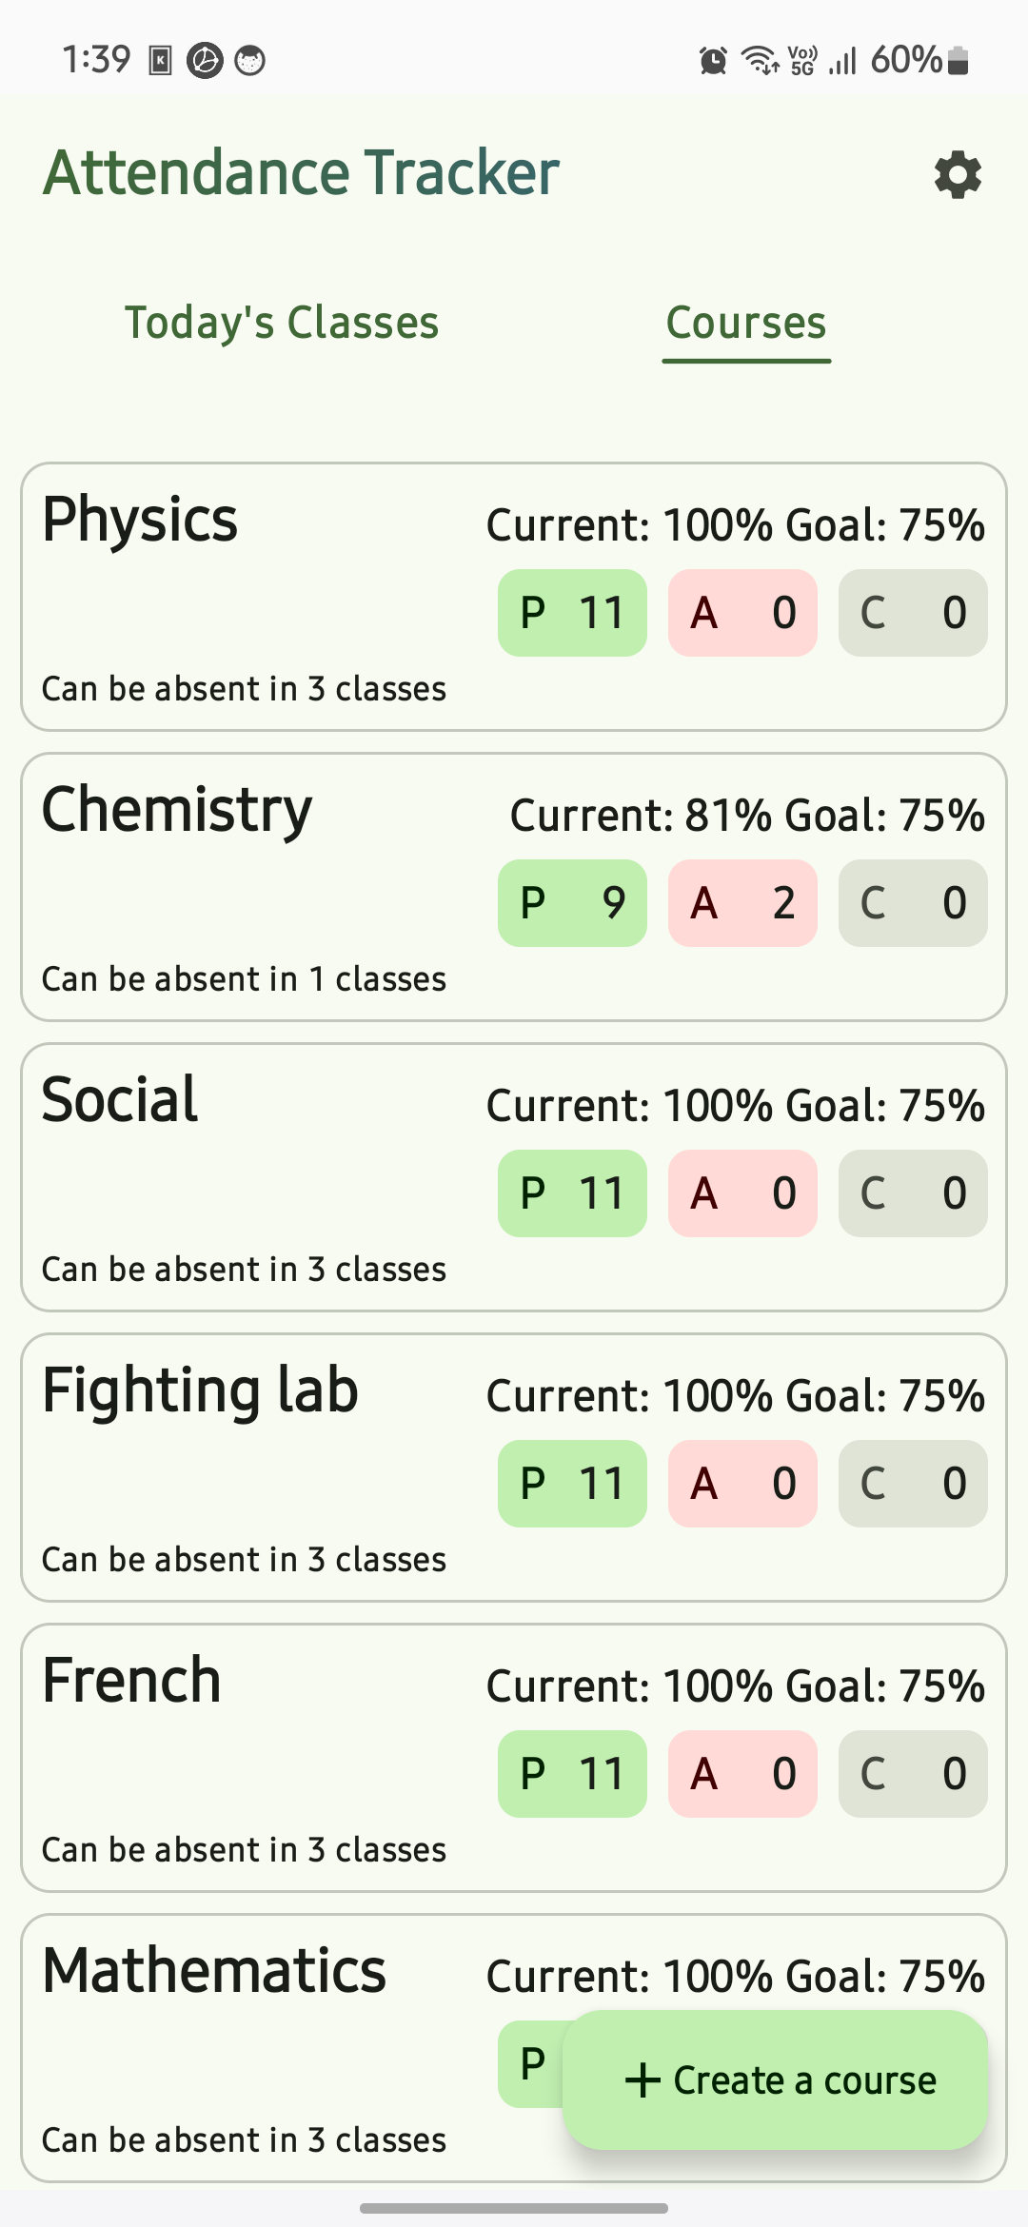The width and height of the screenshot is (1028, 2227).
Task: Tap the Wi-Fi status icon
Action: coord(761,60)
